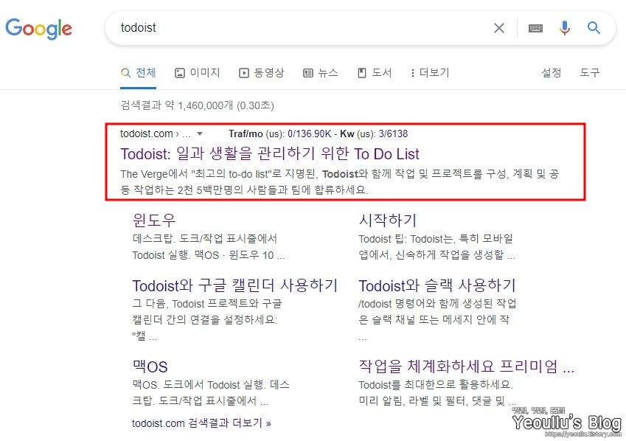
Task: Open the on-screen keyboard icon
Action: click(x=535, y=28)
